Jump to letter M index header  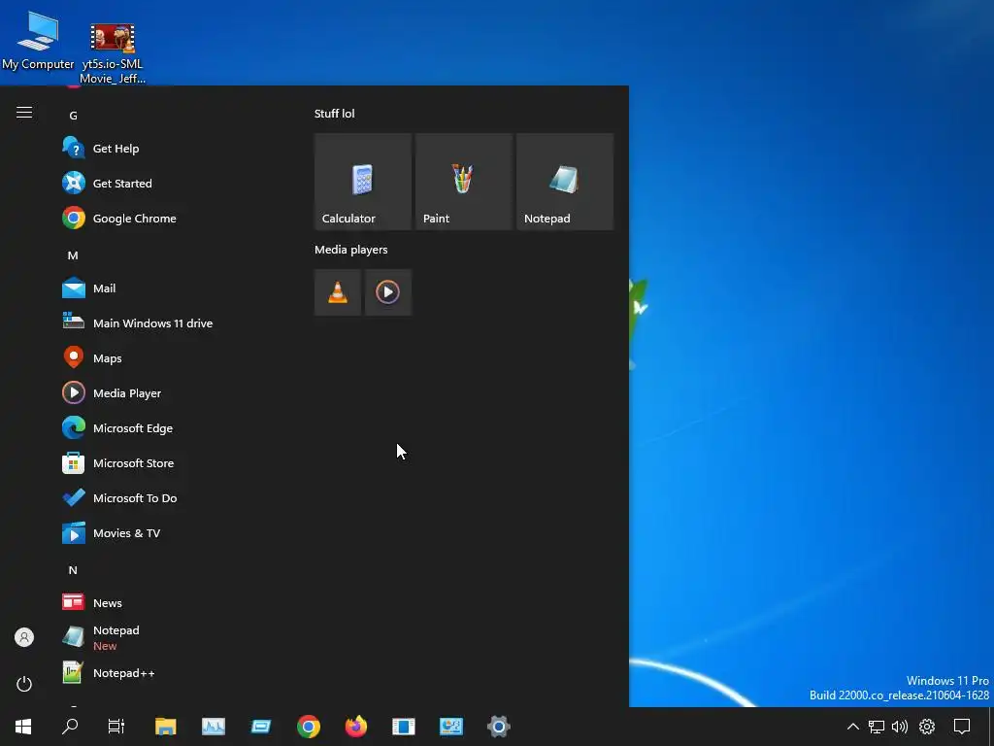click(x=73, y=255)
